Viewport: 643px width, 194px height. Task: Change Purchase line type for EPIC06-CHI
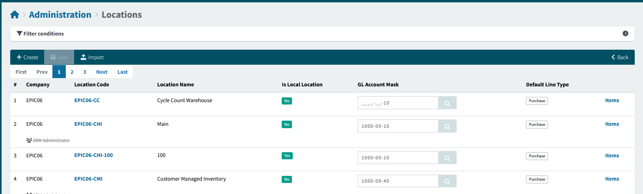537,125
